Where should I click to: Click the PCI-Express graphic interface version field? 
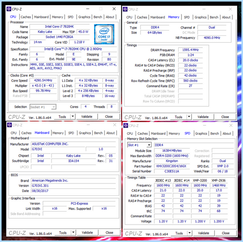coord(79,203)
